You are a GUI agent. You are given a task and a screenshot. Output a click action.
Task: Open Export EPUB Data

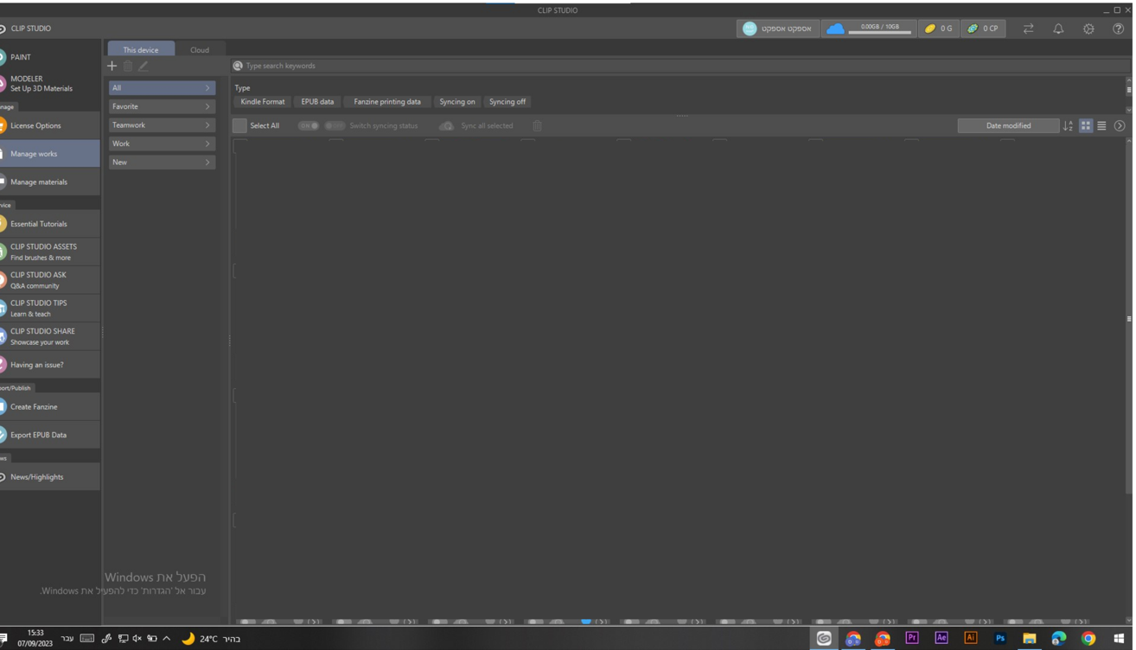(x=49, y=435)
